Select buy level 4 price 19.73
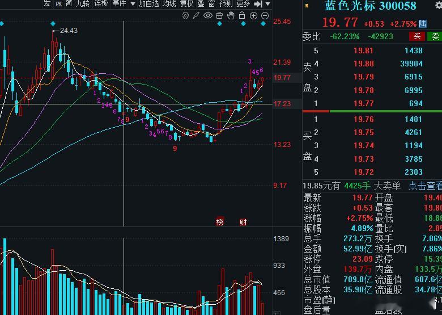442x315 pixels. pos(364,159)
